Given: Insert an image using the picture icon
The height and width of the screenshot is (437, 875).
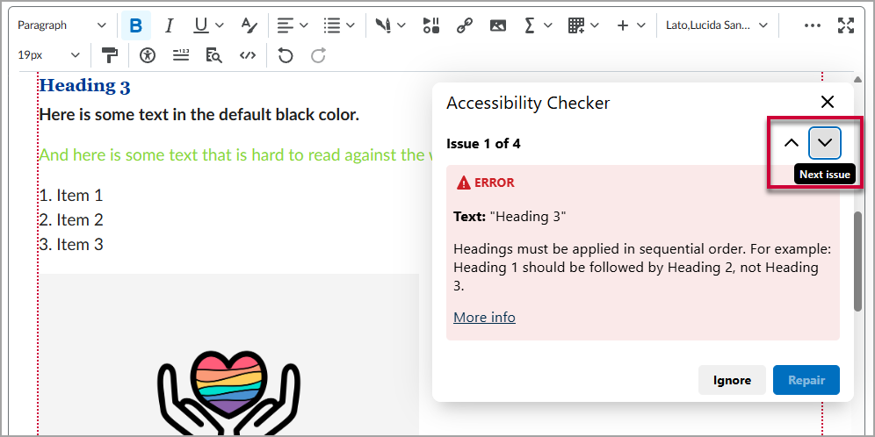Looking at the screenshot, I should (x=498, y=25).
